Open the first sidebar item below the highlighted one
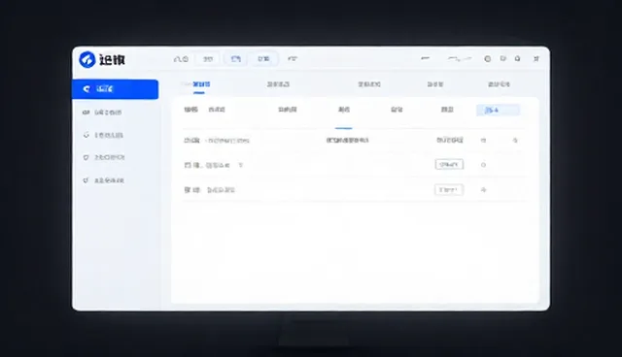622x357 pixels. point(102,113)
